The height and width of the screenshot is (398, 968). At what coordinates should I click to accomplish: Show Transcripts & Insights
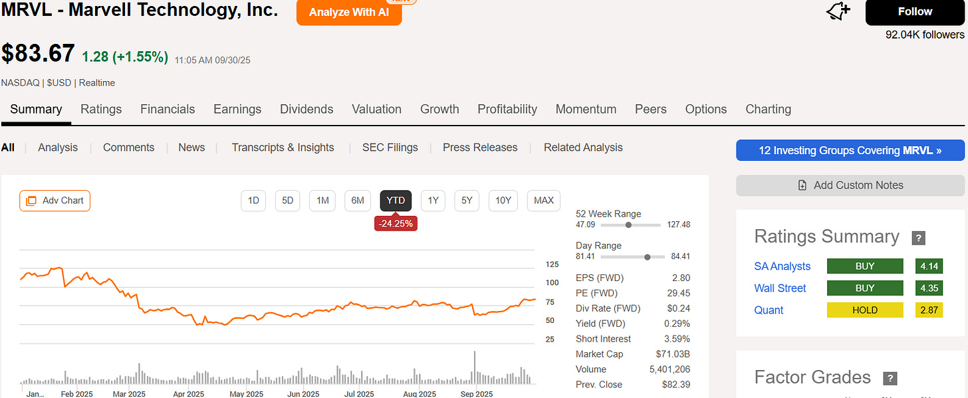[x=283, y=148]
